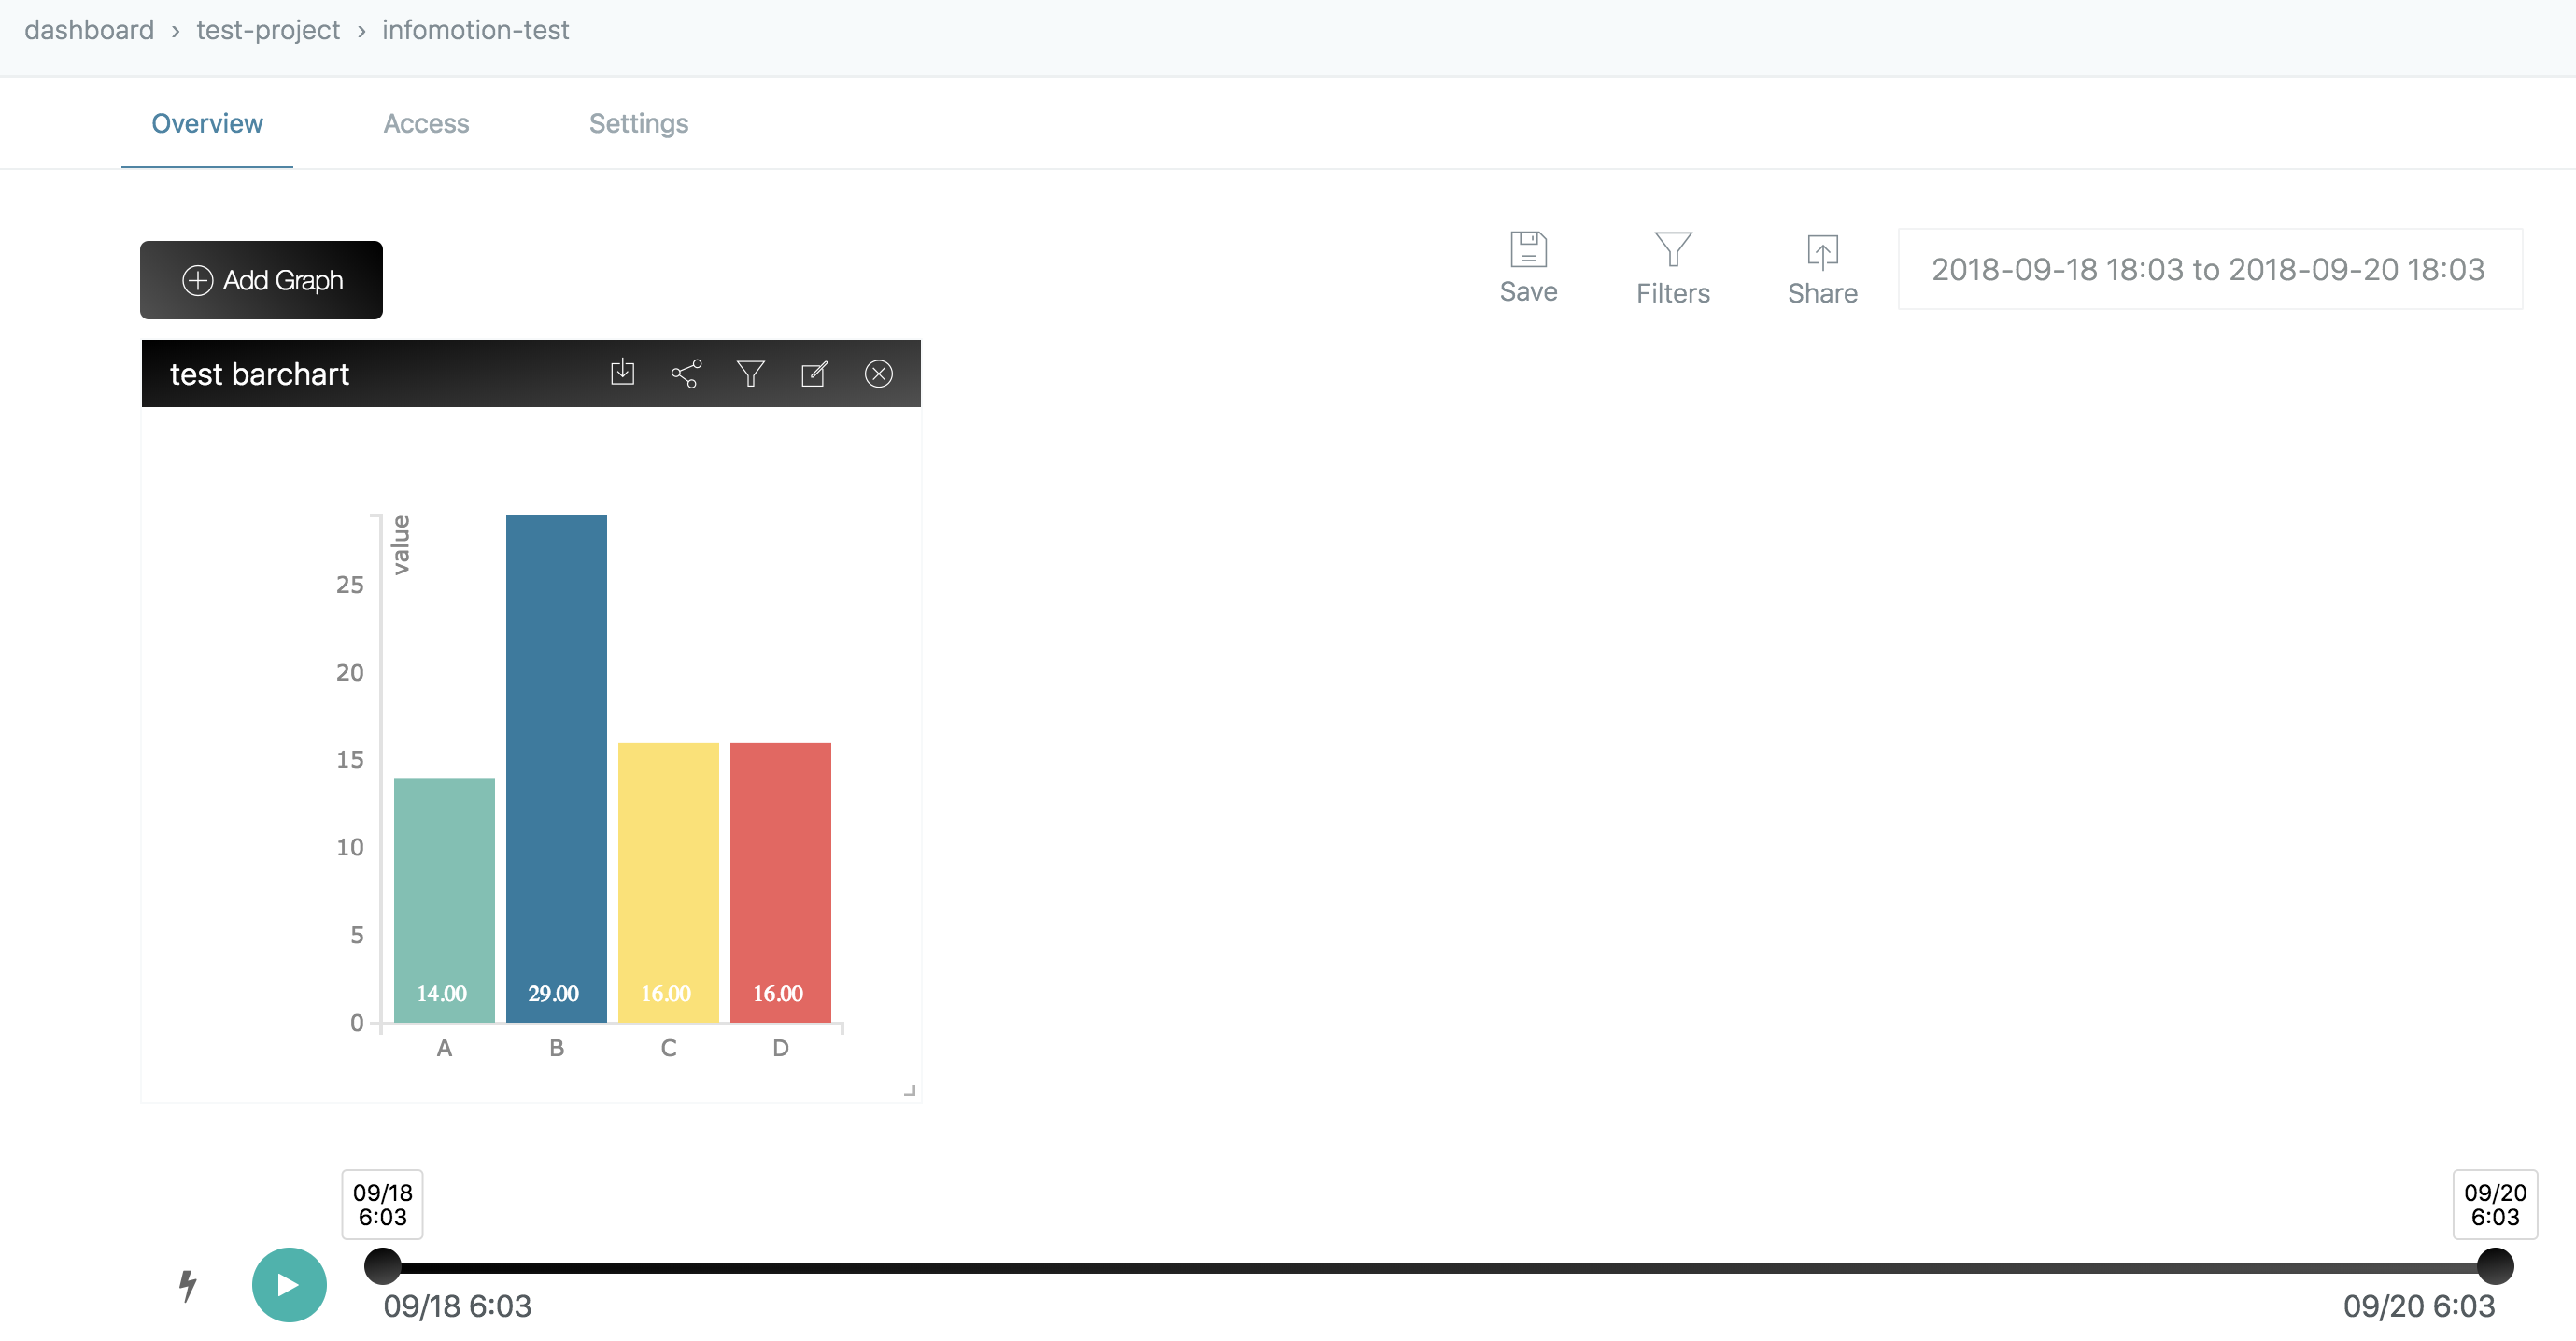Click the share nodes icon on test barchart
Image resolution: width=2576 pixels, height=1341 pixels.
(686, 373)
